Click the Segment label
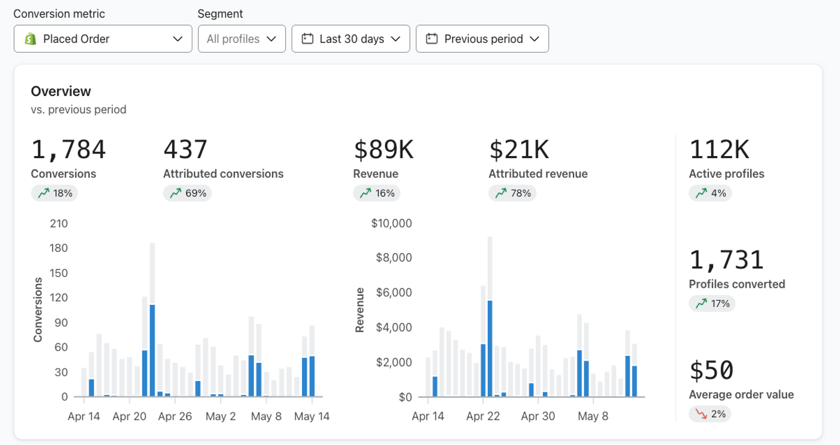 pos(220,14)
